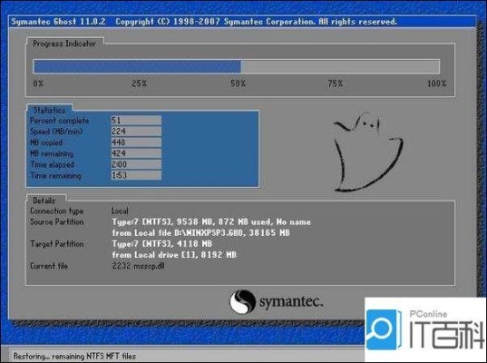This screenshot has height=363, width=487.
Task: Click the 75% progress scale label
Action: click(336, 83)
